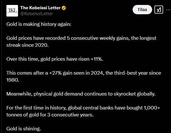
Task: Open The Kobeissi Letter display name
Action: click(x=40, y=8)
